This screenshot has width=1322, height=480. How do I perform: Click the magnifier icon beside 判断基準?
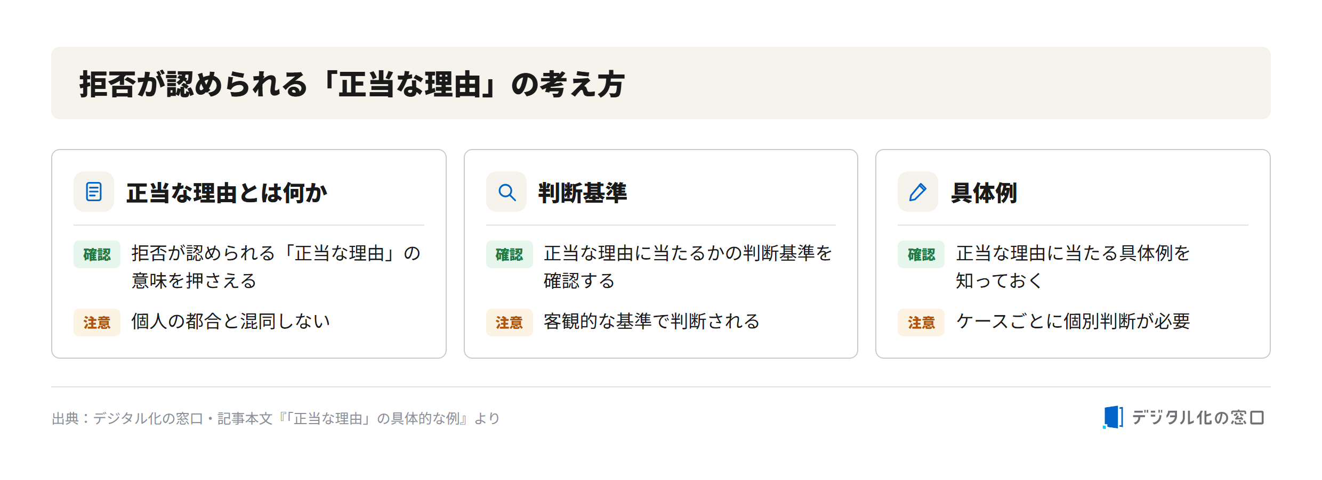(506, 192)
